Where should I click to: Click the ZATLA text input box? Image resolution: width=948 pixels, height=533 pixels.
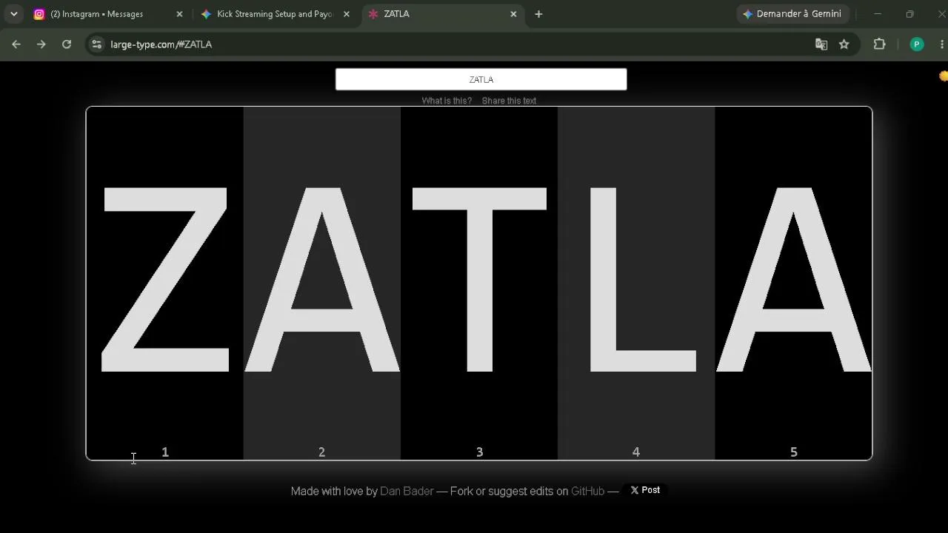pos(481,79)
